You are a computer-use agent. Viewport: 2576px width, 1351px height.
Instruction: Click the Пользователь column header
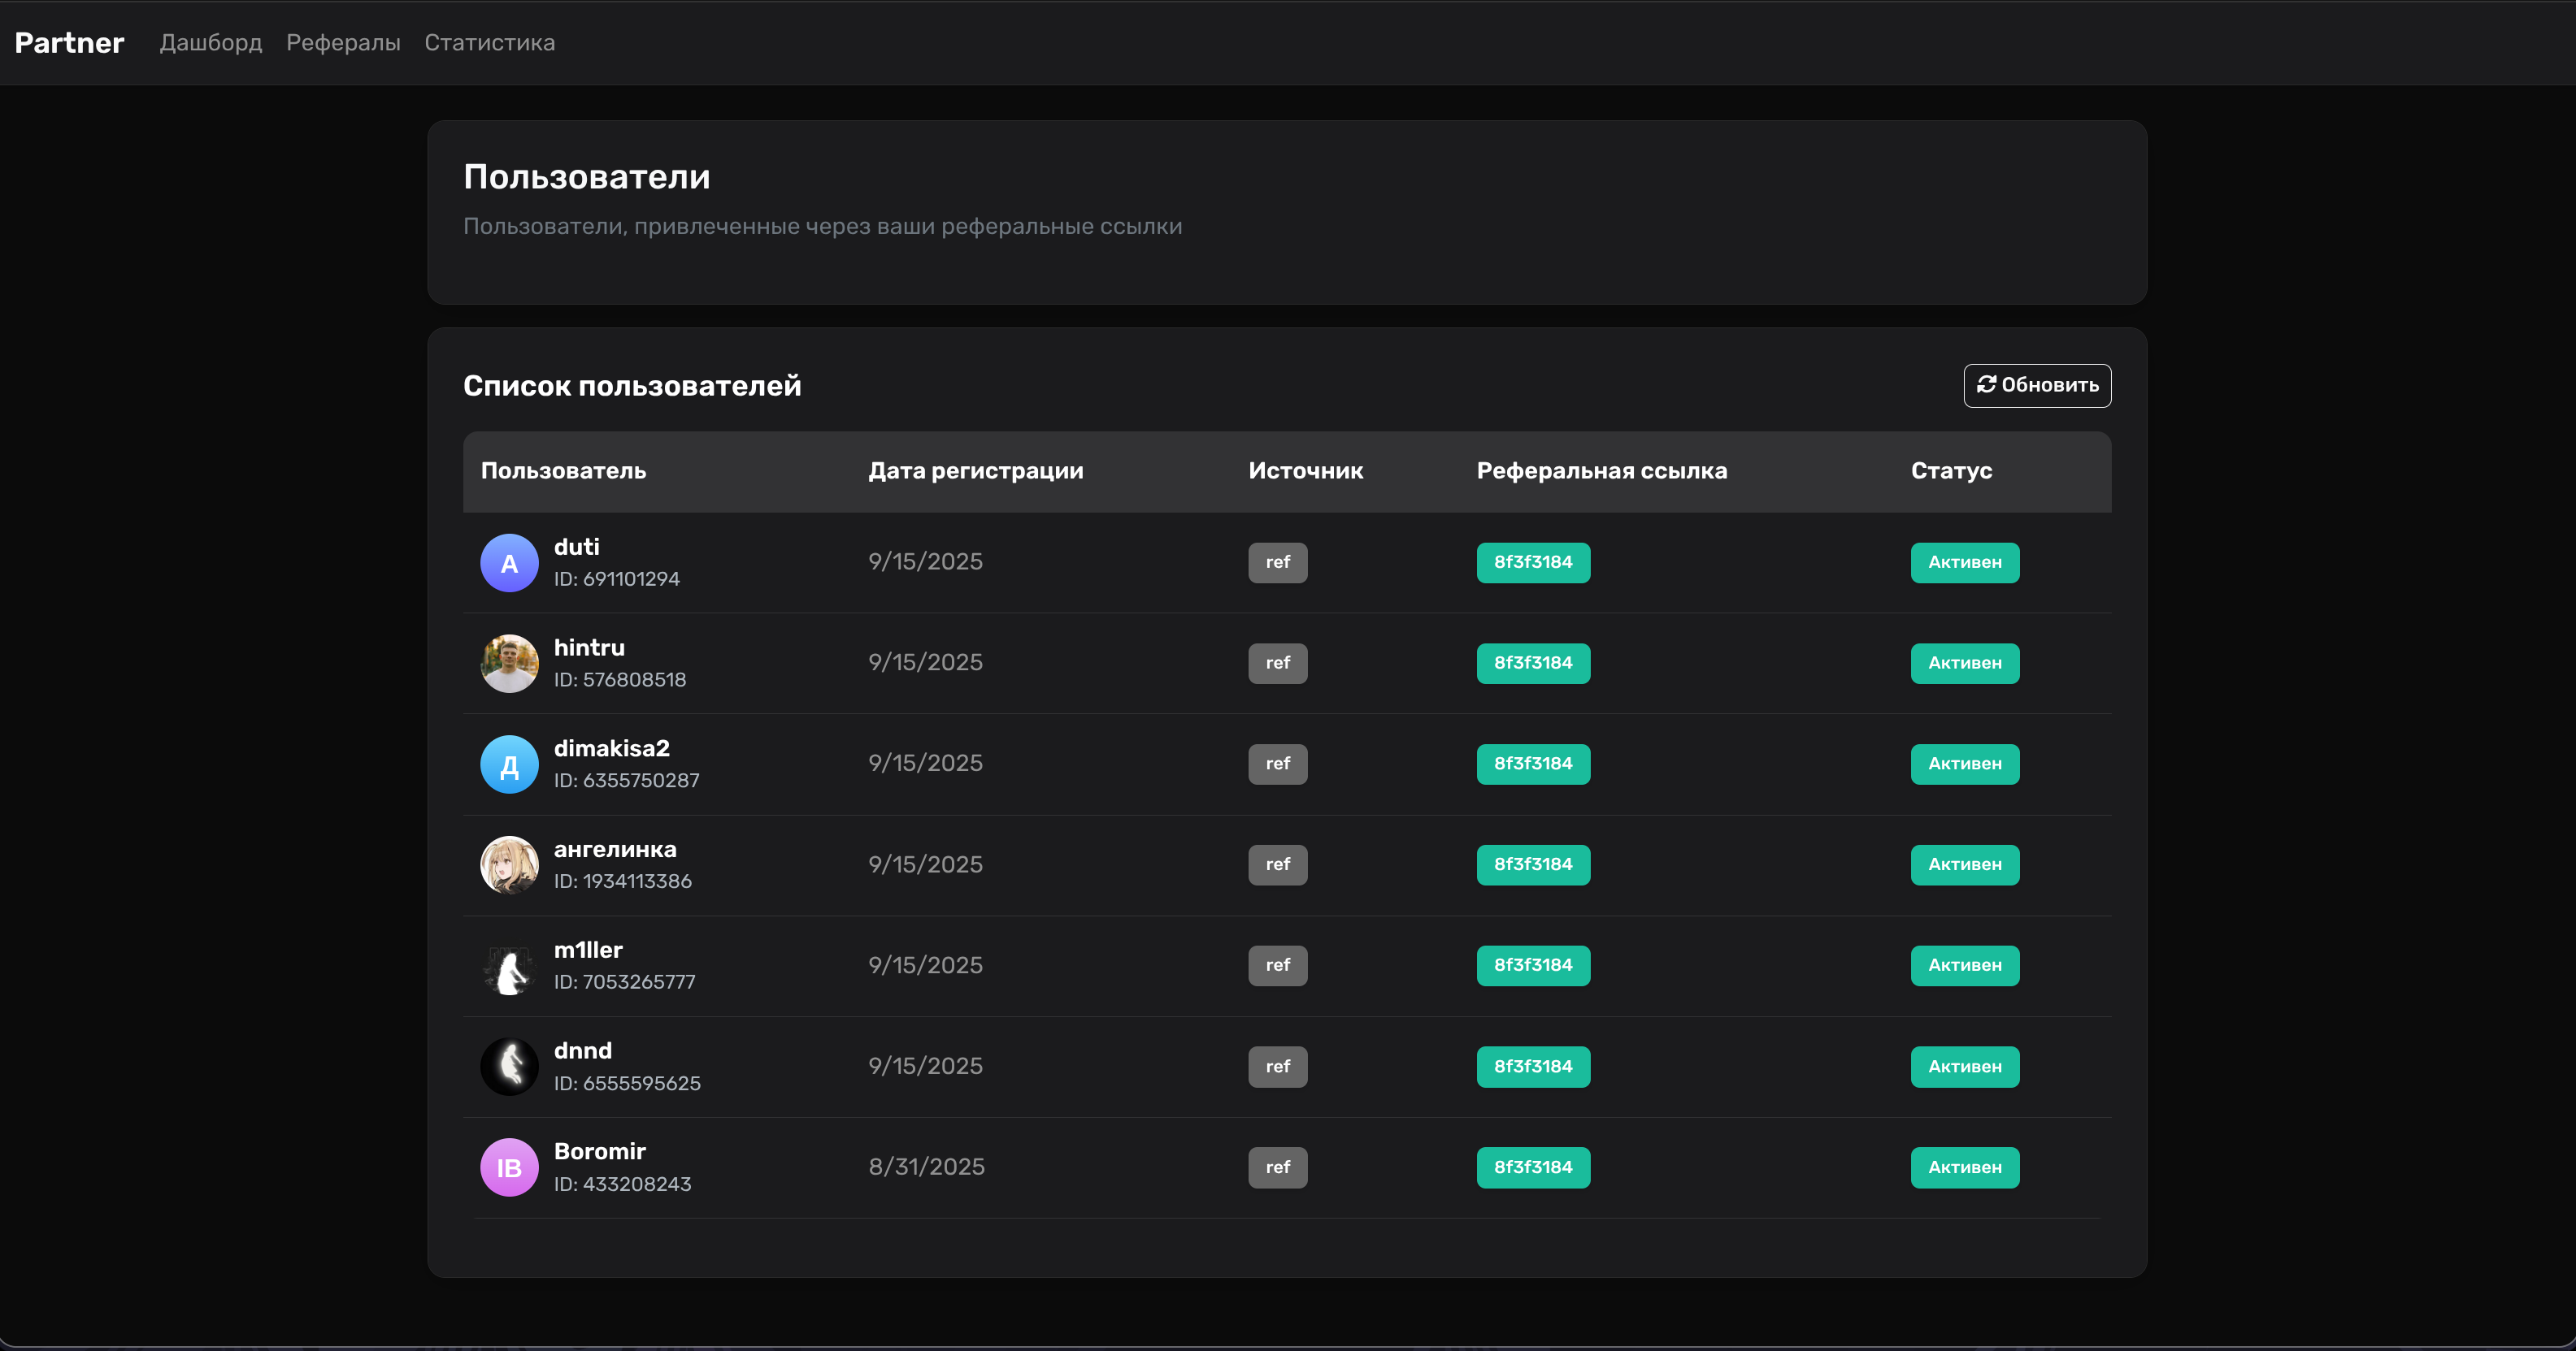tap(563, 470)
